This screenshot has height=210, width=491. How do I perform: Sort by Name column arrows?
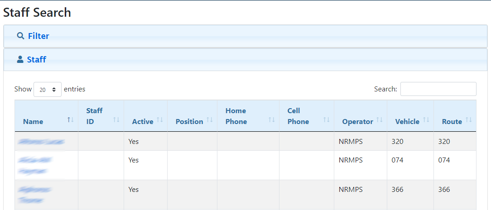70,120
